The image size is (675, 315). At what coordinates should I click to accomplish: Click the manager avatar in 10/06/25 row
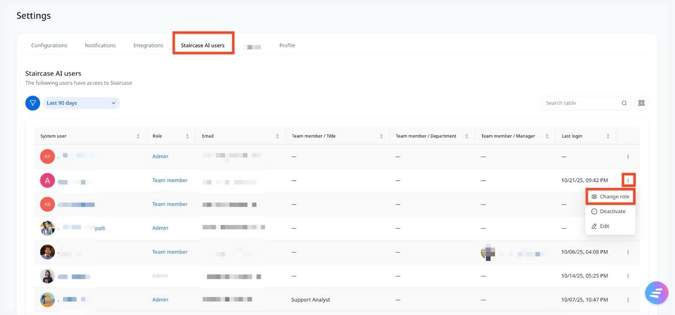point(488,252)
